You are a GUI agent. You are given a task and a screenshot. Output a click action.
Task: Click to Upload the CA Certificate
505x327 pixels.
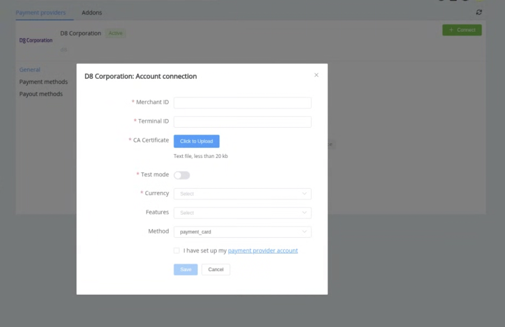(x=196, y=141)
